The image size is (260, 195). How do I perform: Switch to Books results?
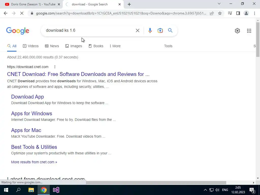coord(96,46)
